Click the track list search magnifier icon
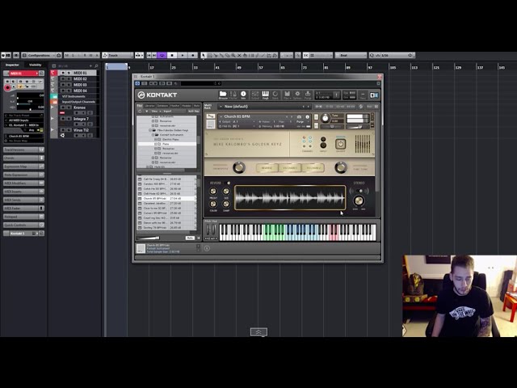Image resolution: width=517 pixels, height=388 pixels. pyautogui.click(x=96, y=66)
